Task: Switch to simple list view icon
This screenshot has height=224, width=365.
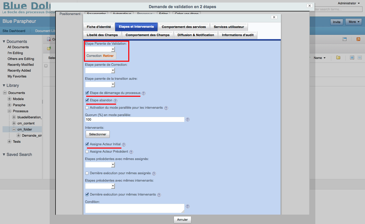Action: click(352, 58)
